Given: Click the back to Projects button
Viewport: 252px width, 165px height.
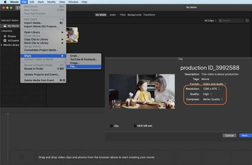Looking at the screenshot, I should point(18,7).
